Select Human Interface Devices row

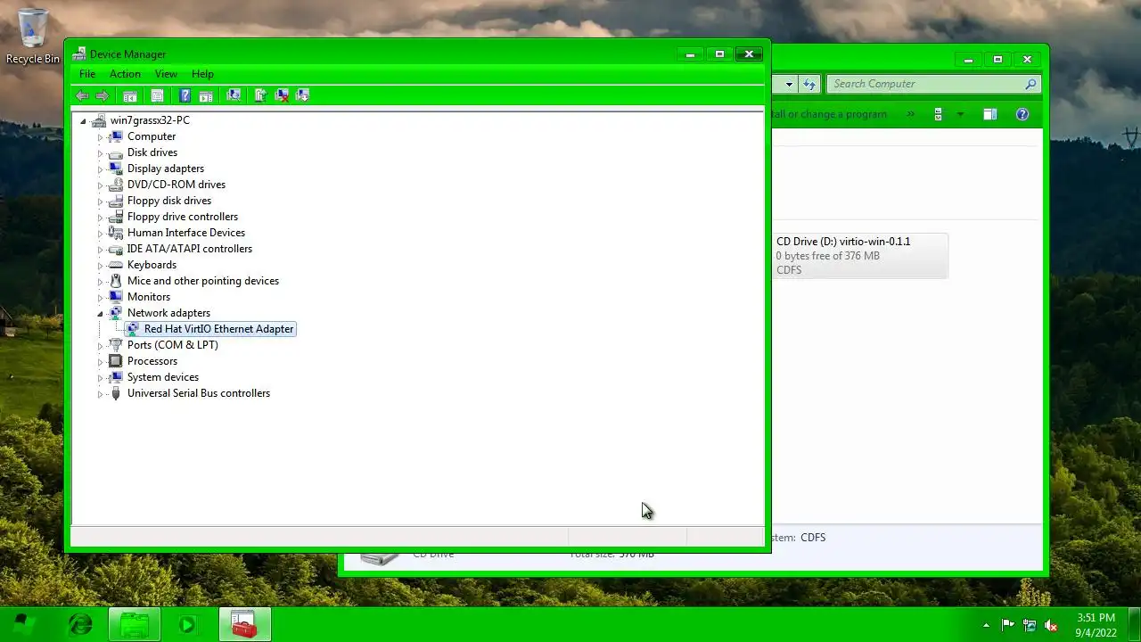[x=186, y=233]
